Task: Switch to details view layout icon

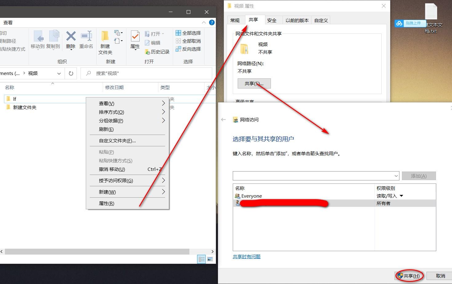Action: (x=202, y=259)
